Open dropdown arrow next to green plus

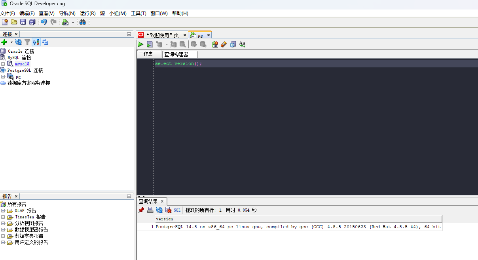[11, 42]
